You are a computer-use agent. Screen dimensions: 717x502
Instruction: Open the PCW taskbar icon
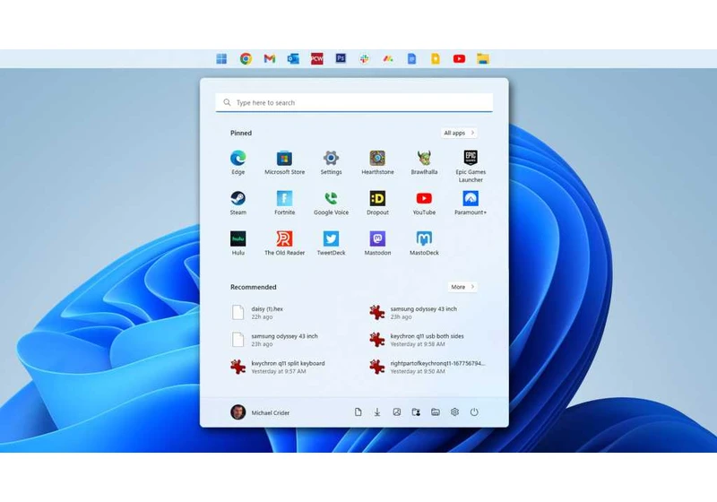coord(317,58)
